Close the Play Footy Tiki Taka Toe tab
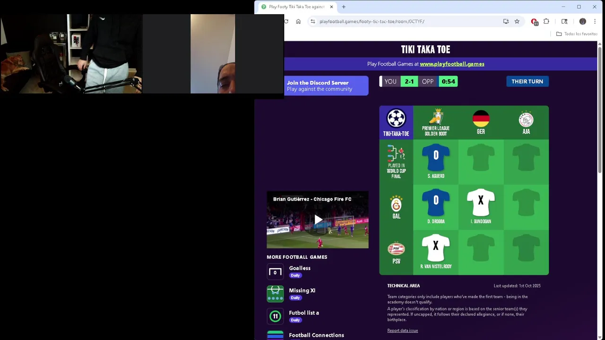 331,7
